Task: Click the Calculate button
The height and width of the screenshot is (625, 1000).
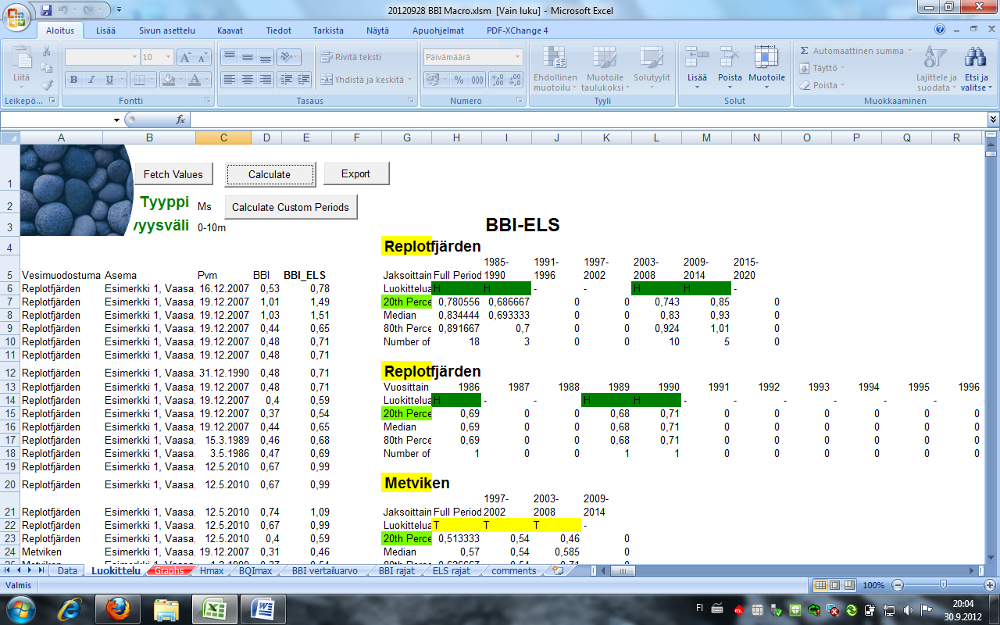Action: [x=270, y=174]
